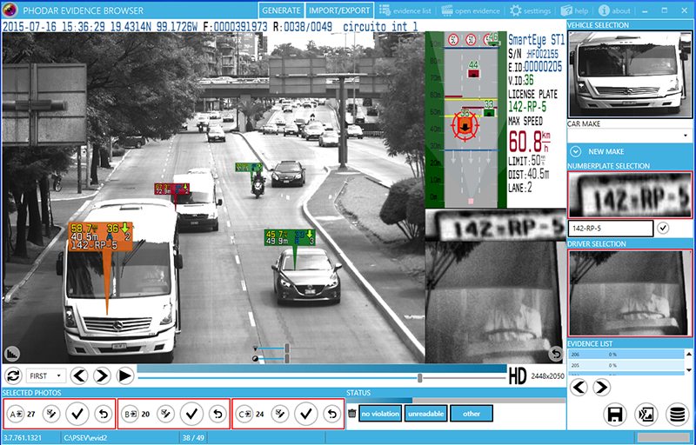Click status bar path C:\PSEV\evid2
Viewport: 696px width, 445px height.
86,438
